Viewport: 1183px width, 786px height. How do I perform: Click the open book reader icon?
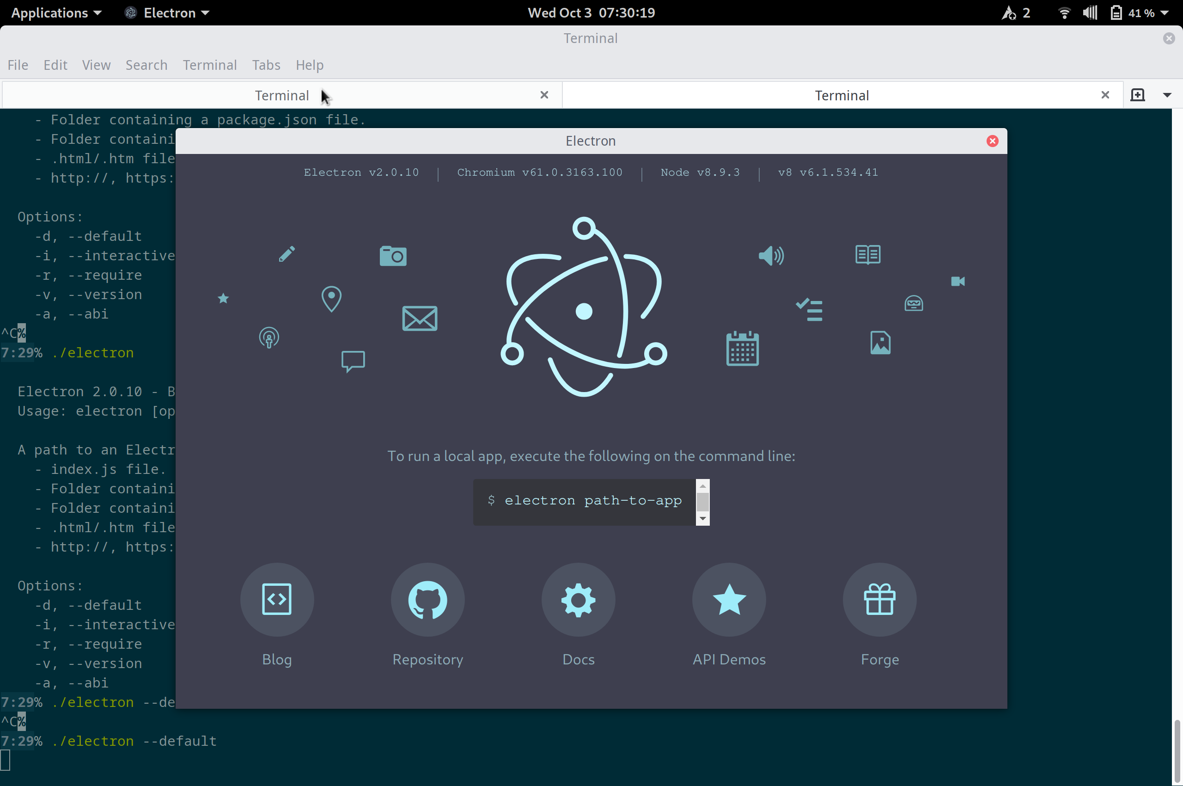[x=868, y=255]
